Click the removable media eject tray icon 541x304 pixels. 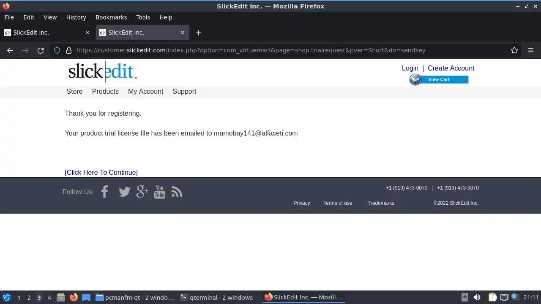coord(465,297)
